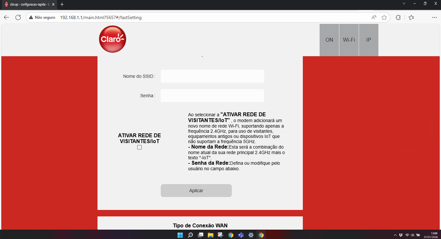Go back using the browser back arrow

click(x=6, y=17)
